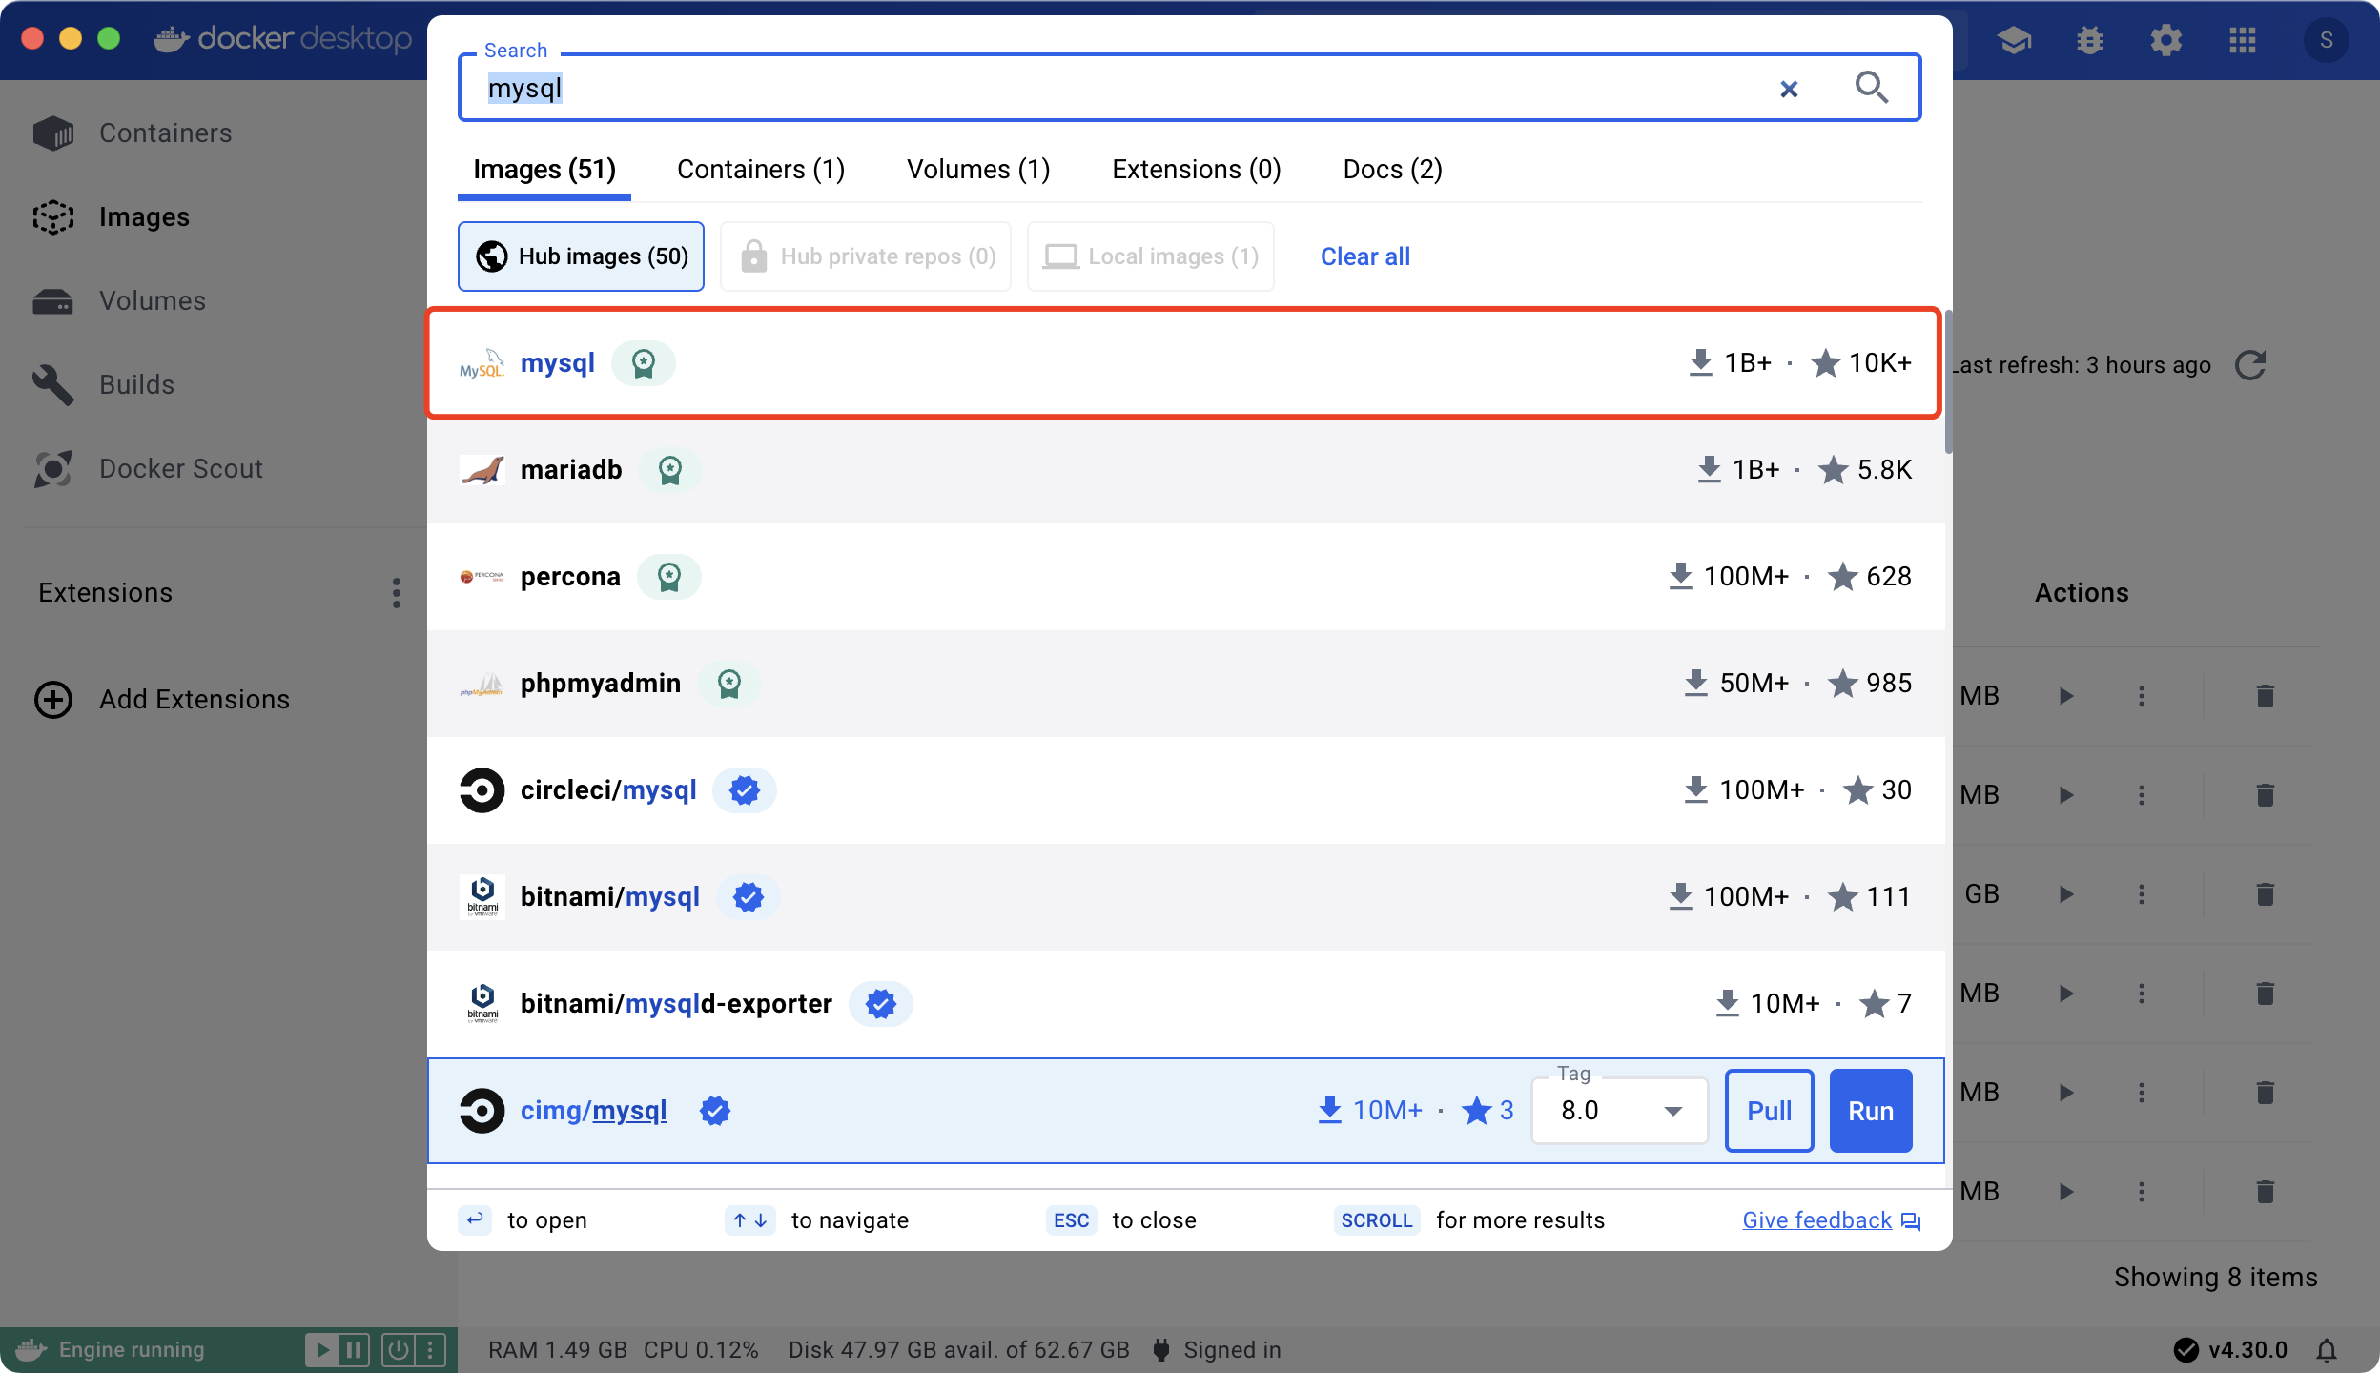Click the verified publisher badge beside bitnami/mysqld-exporter
2380x1373 pixels.
(x=881, y=1004)
